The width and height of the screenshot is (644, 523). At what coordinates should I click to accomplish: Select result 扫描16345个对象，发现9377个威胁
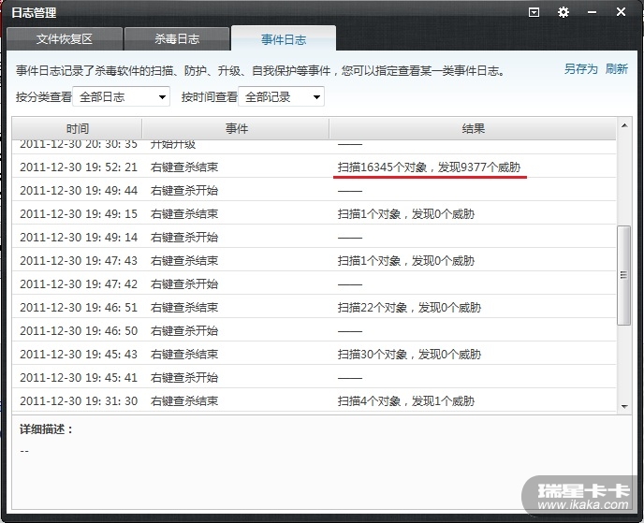click(x=429, y=167)
